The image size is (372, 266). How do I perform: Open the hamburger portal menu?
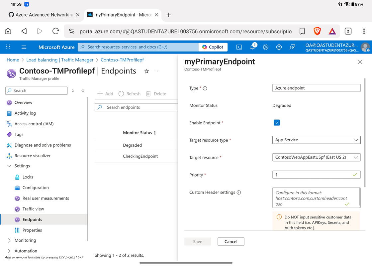(24, 47)
